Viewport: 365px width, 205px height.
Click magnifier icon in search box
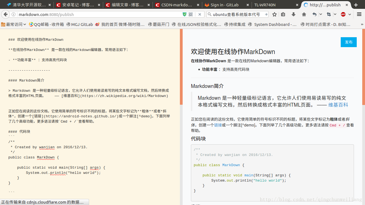coord(209,14)
